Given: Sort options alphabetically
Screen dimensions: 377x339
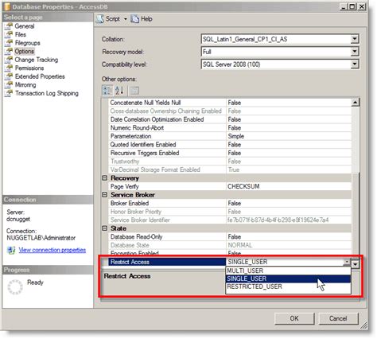Looking at the screenshot, I should coord(119,91).
